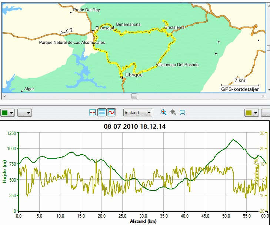Click the Prado Del Rey label
Image resolution: width=270 pixels, height=225 pixels.
coord(87,10)
